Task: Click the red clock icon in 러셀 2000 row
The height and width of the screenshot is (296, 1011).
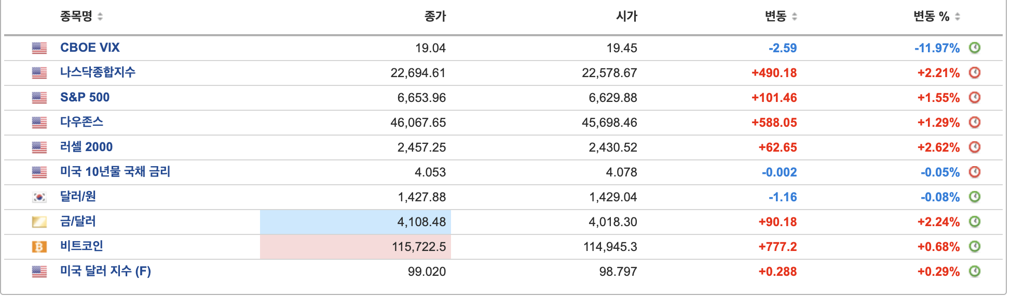Action: coord(975,147)
